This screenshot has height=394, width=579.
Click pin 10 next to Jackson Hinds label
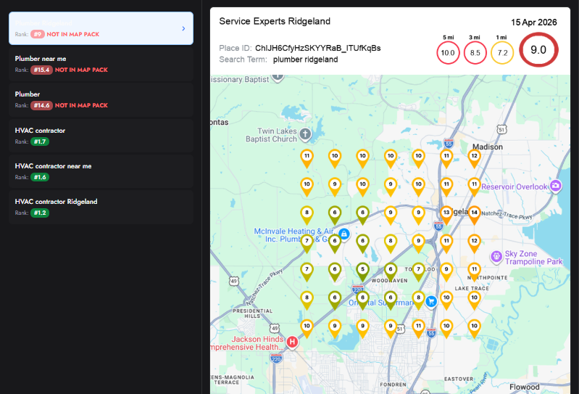pos(307,329)
